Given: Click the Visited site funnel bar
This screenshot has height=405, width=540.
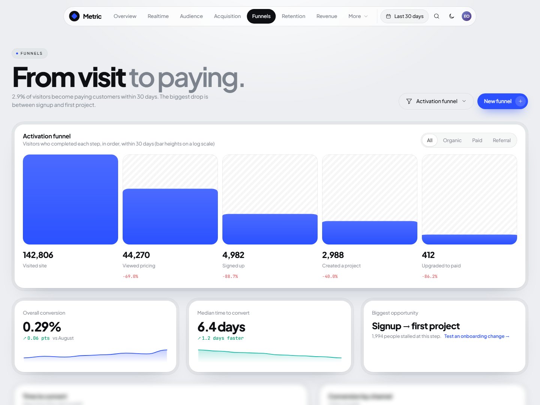Looking at the screenshot, I should (x=70, y=199).
